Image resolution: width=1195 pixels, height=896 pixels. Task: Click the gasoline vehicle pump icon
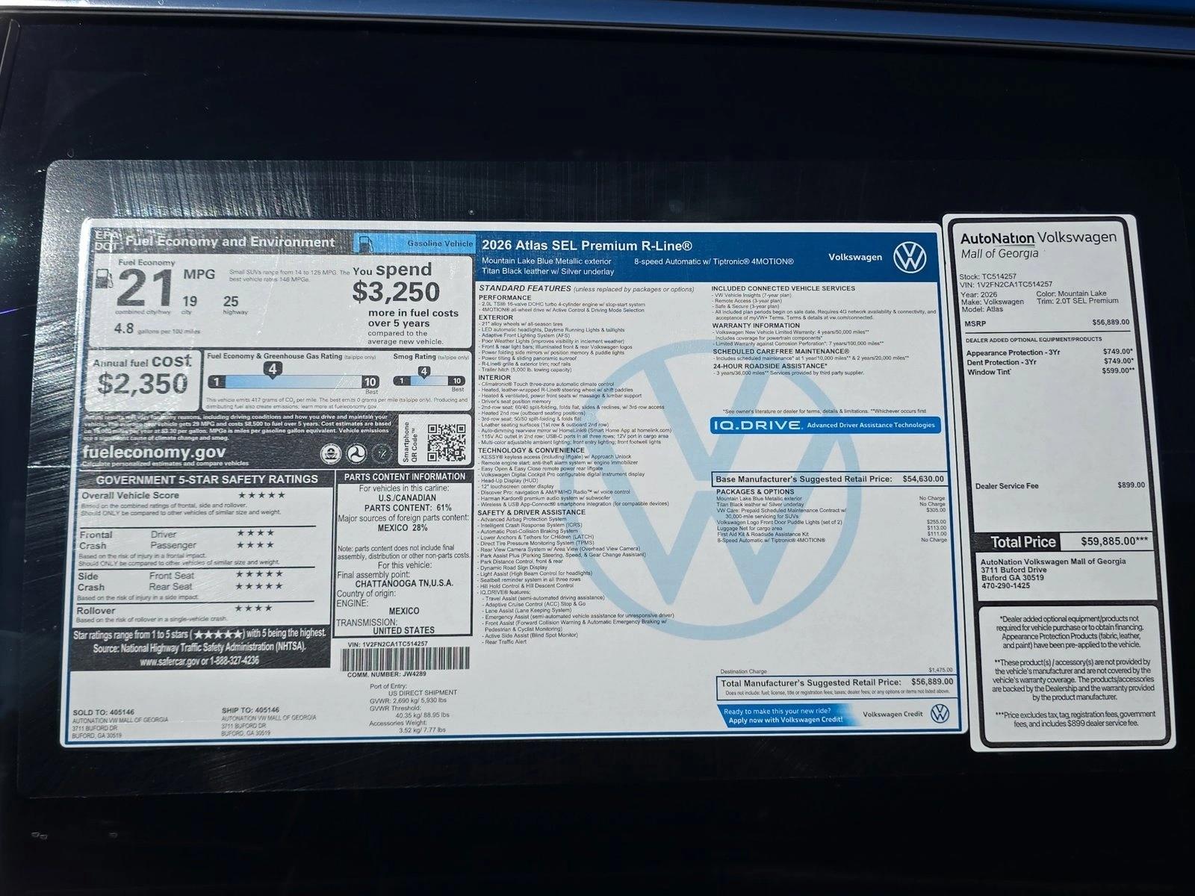coord(365,243)
